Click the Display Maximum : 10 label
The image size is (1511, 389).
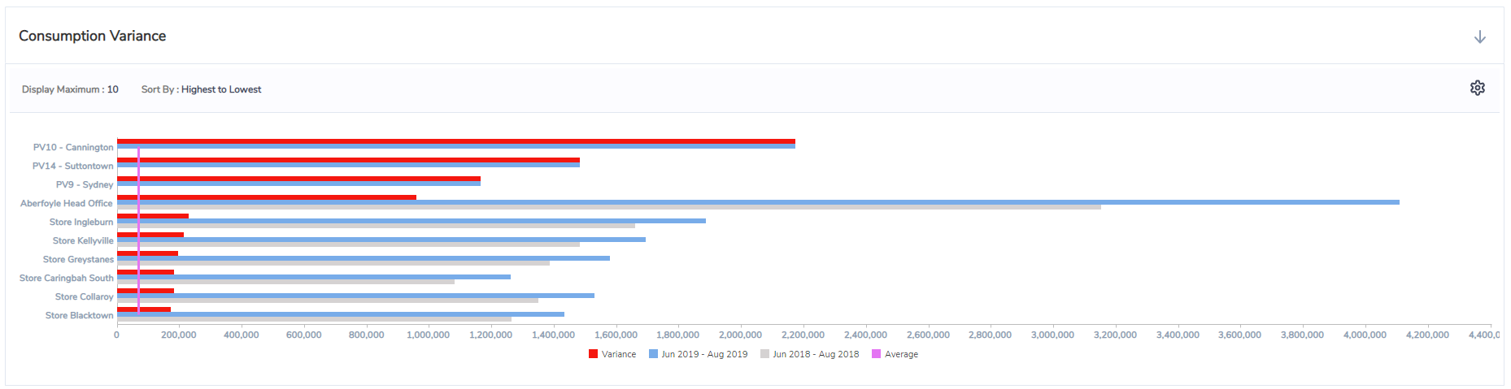pyautogui.click(x=70, y=89)
